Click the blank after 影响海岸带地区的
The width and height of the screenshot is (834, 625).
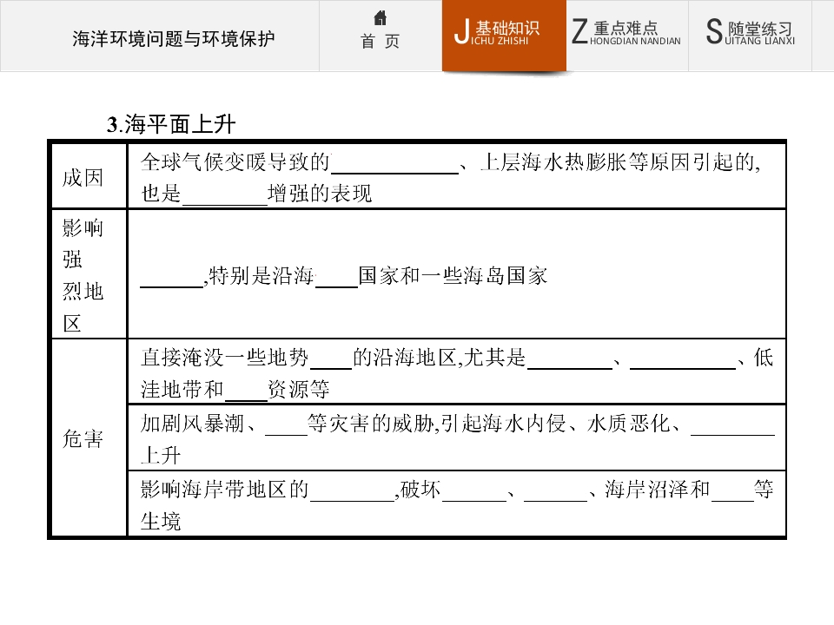click(x=352, y=490)
